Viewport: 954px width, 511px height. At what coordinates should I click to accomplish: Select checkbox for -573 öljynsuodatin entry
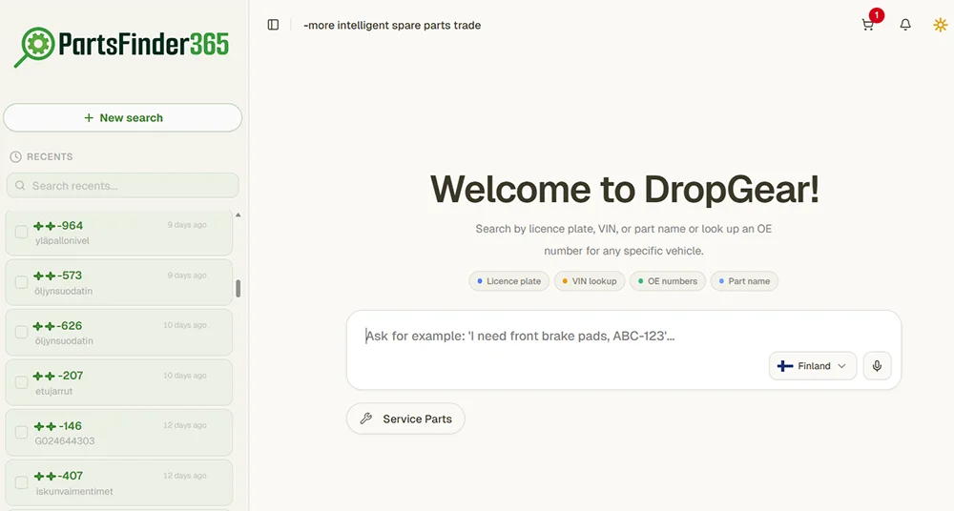(x=21, y=282)
